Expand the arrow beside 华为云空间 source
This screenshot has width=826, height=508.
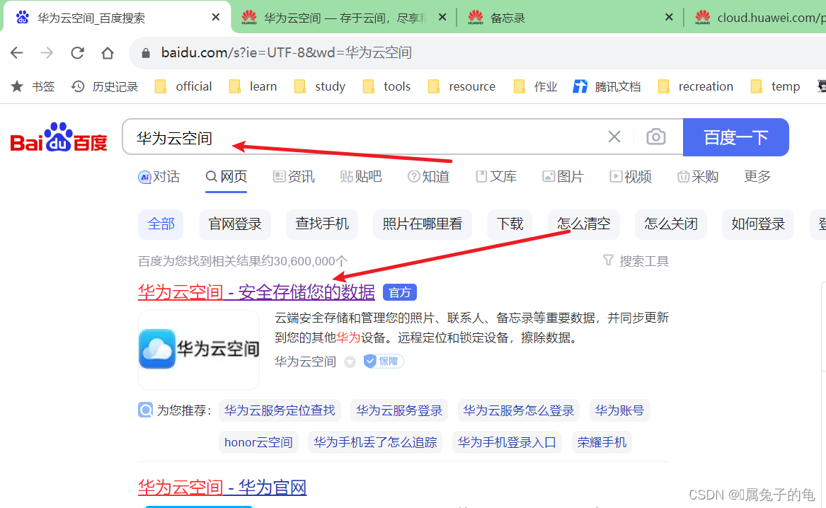350,362
